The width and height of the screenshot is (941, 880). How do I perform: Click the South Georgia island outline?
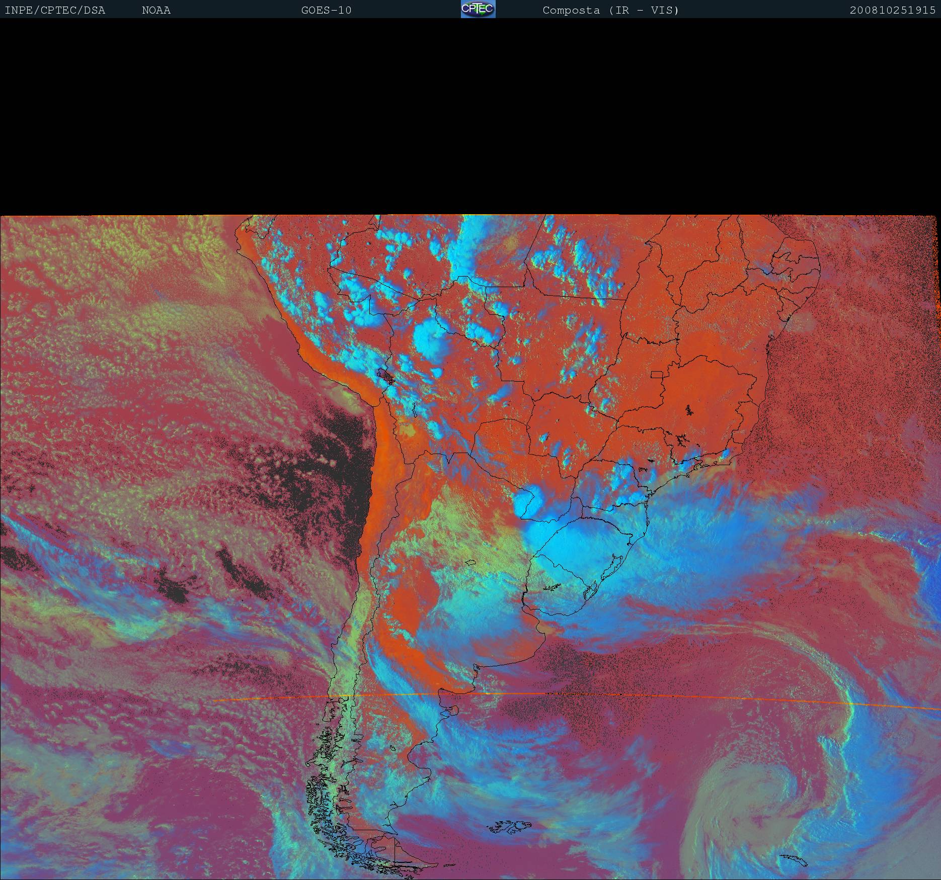click(x=794, y=859)
